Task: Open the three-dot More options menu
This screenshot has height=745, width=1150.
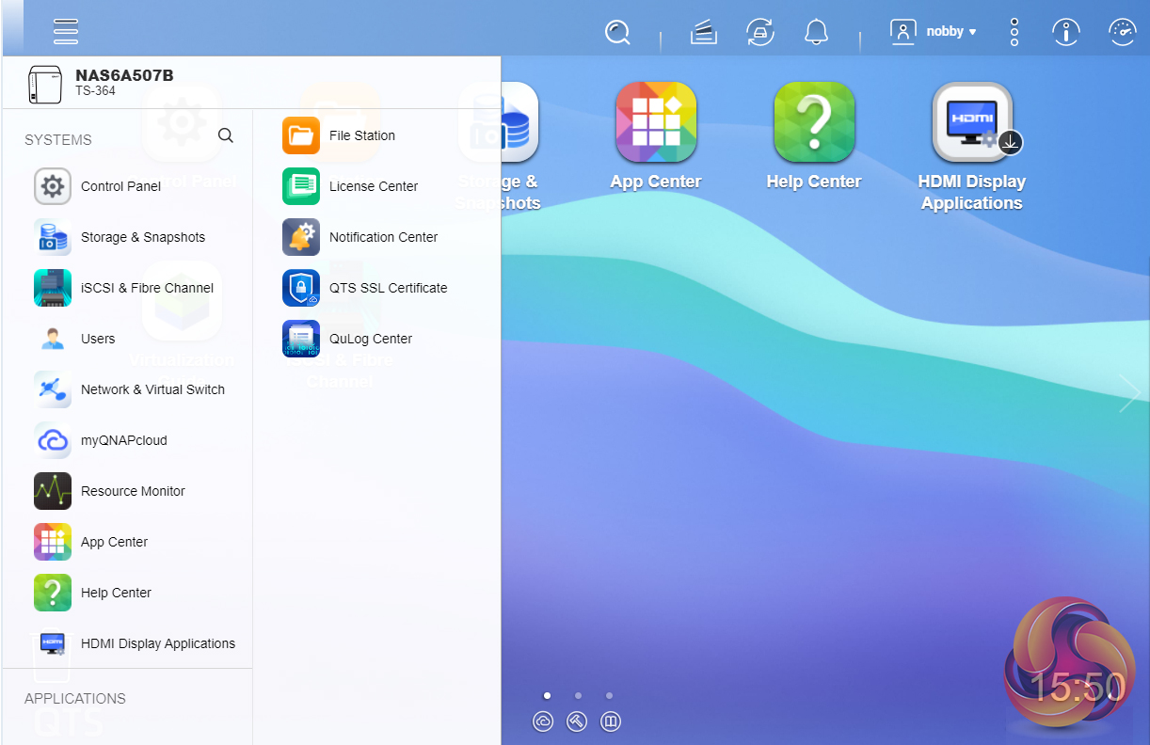Action: tap(1014, 32)
